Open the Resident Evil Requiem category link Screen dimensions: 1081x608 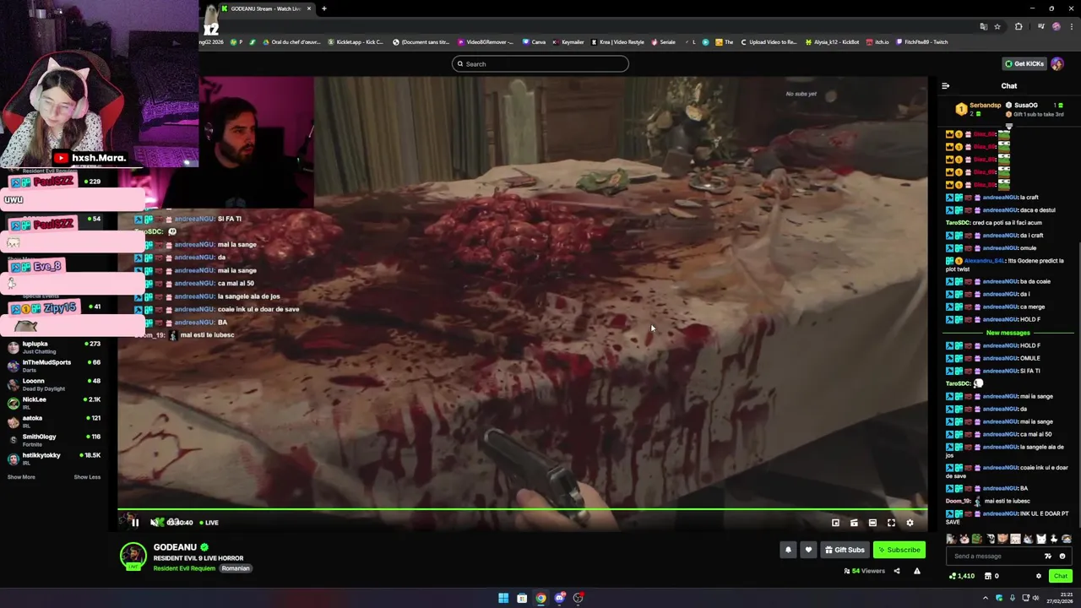pos(184,568)
